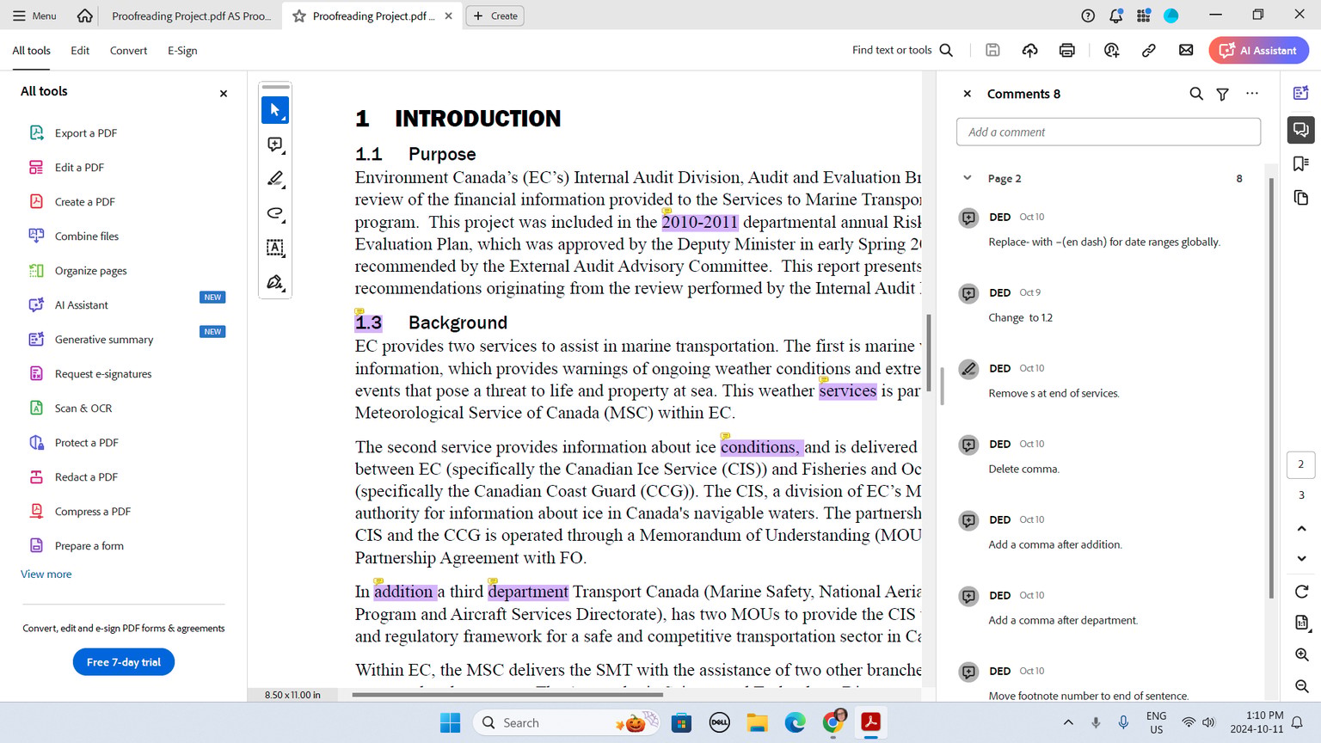The image size is (1321, 743).
Task: Print the document
Action: pyautogui.click(x=1066, y=50)
